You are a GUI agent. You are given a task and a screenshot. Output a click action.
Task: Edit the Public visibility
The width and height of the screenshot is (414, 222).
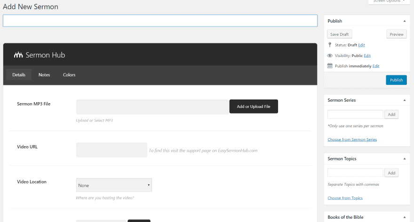pos(367,56)
